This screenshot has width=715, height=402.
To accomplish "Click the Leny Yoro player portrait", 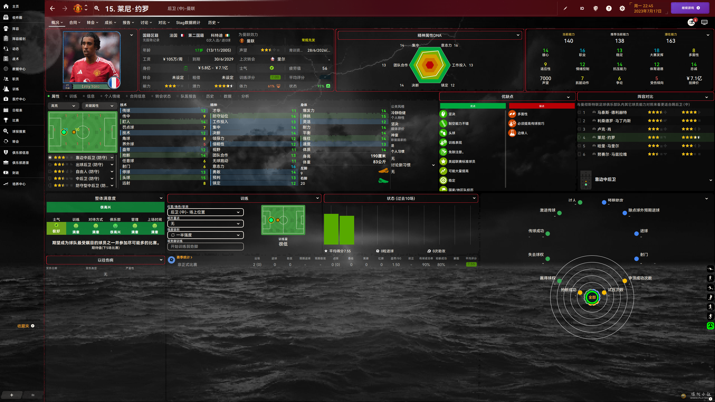I will (x=92, y=60).
